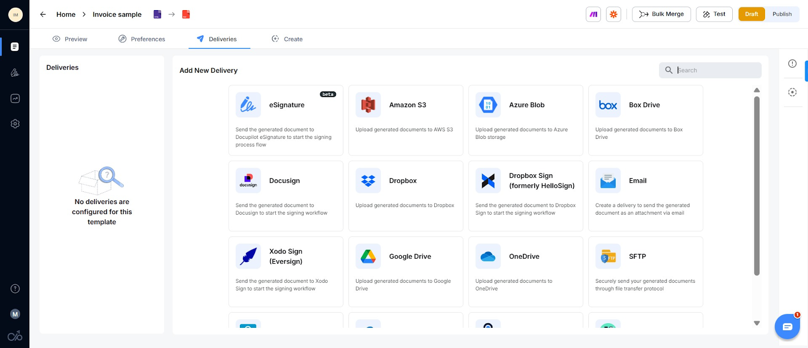The image size is (808, 348).
Task: Click the user avatar at top left
Action: point(15,15)
